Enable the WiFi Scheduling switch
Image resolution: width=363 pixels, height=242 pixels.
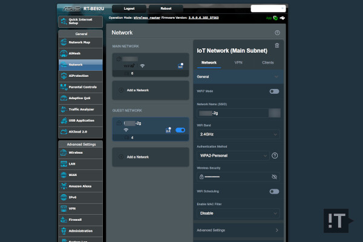tap(274, 191)
